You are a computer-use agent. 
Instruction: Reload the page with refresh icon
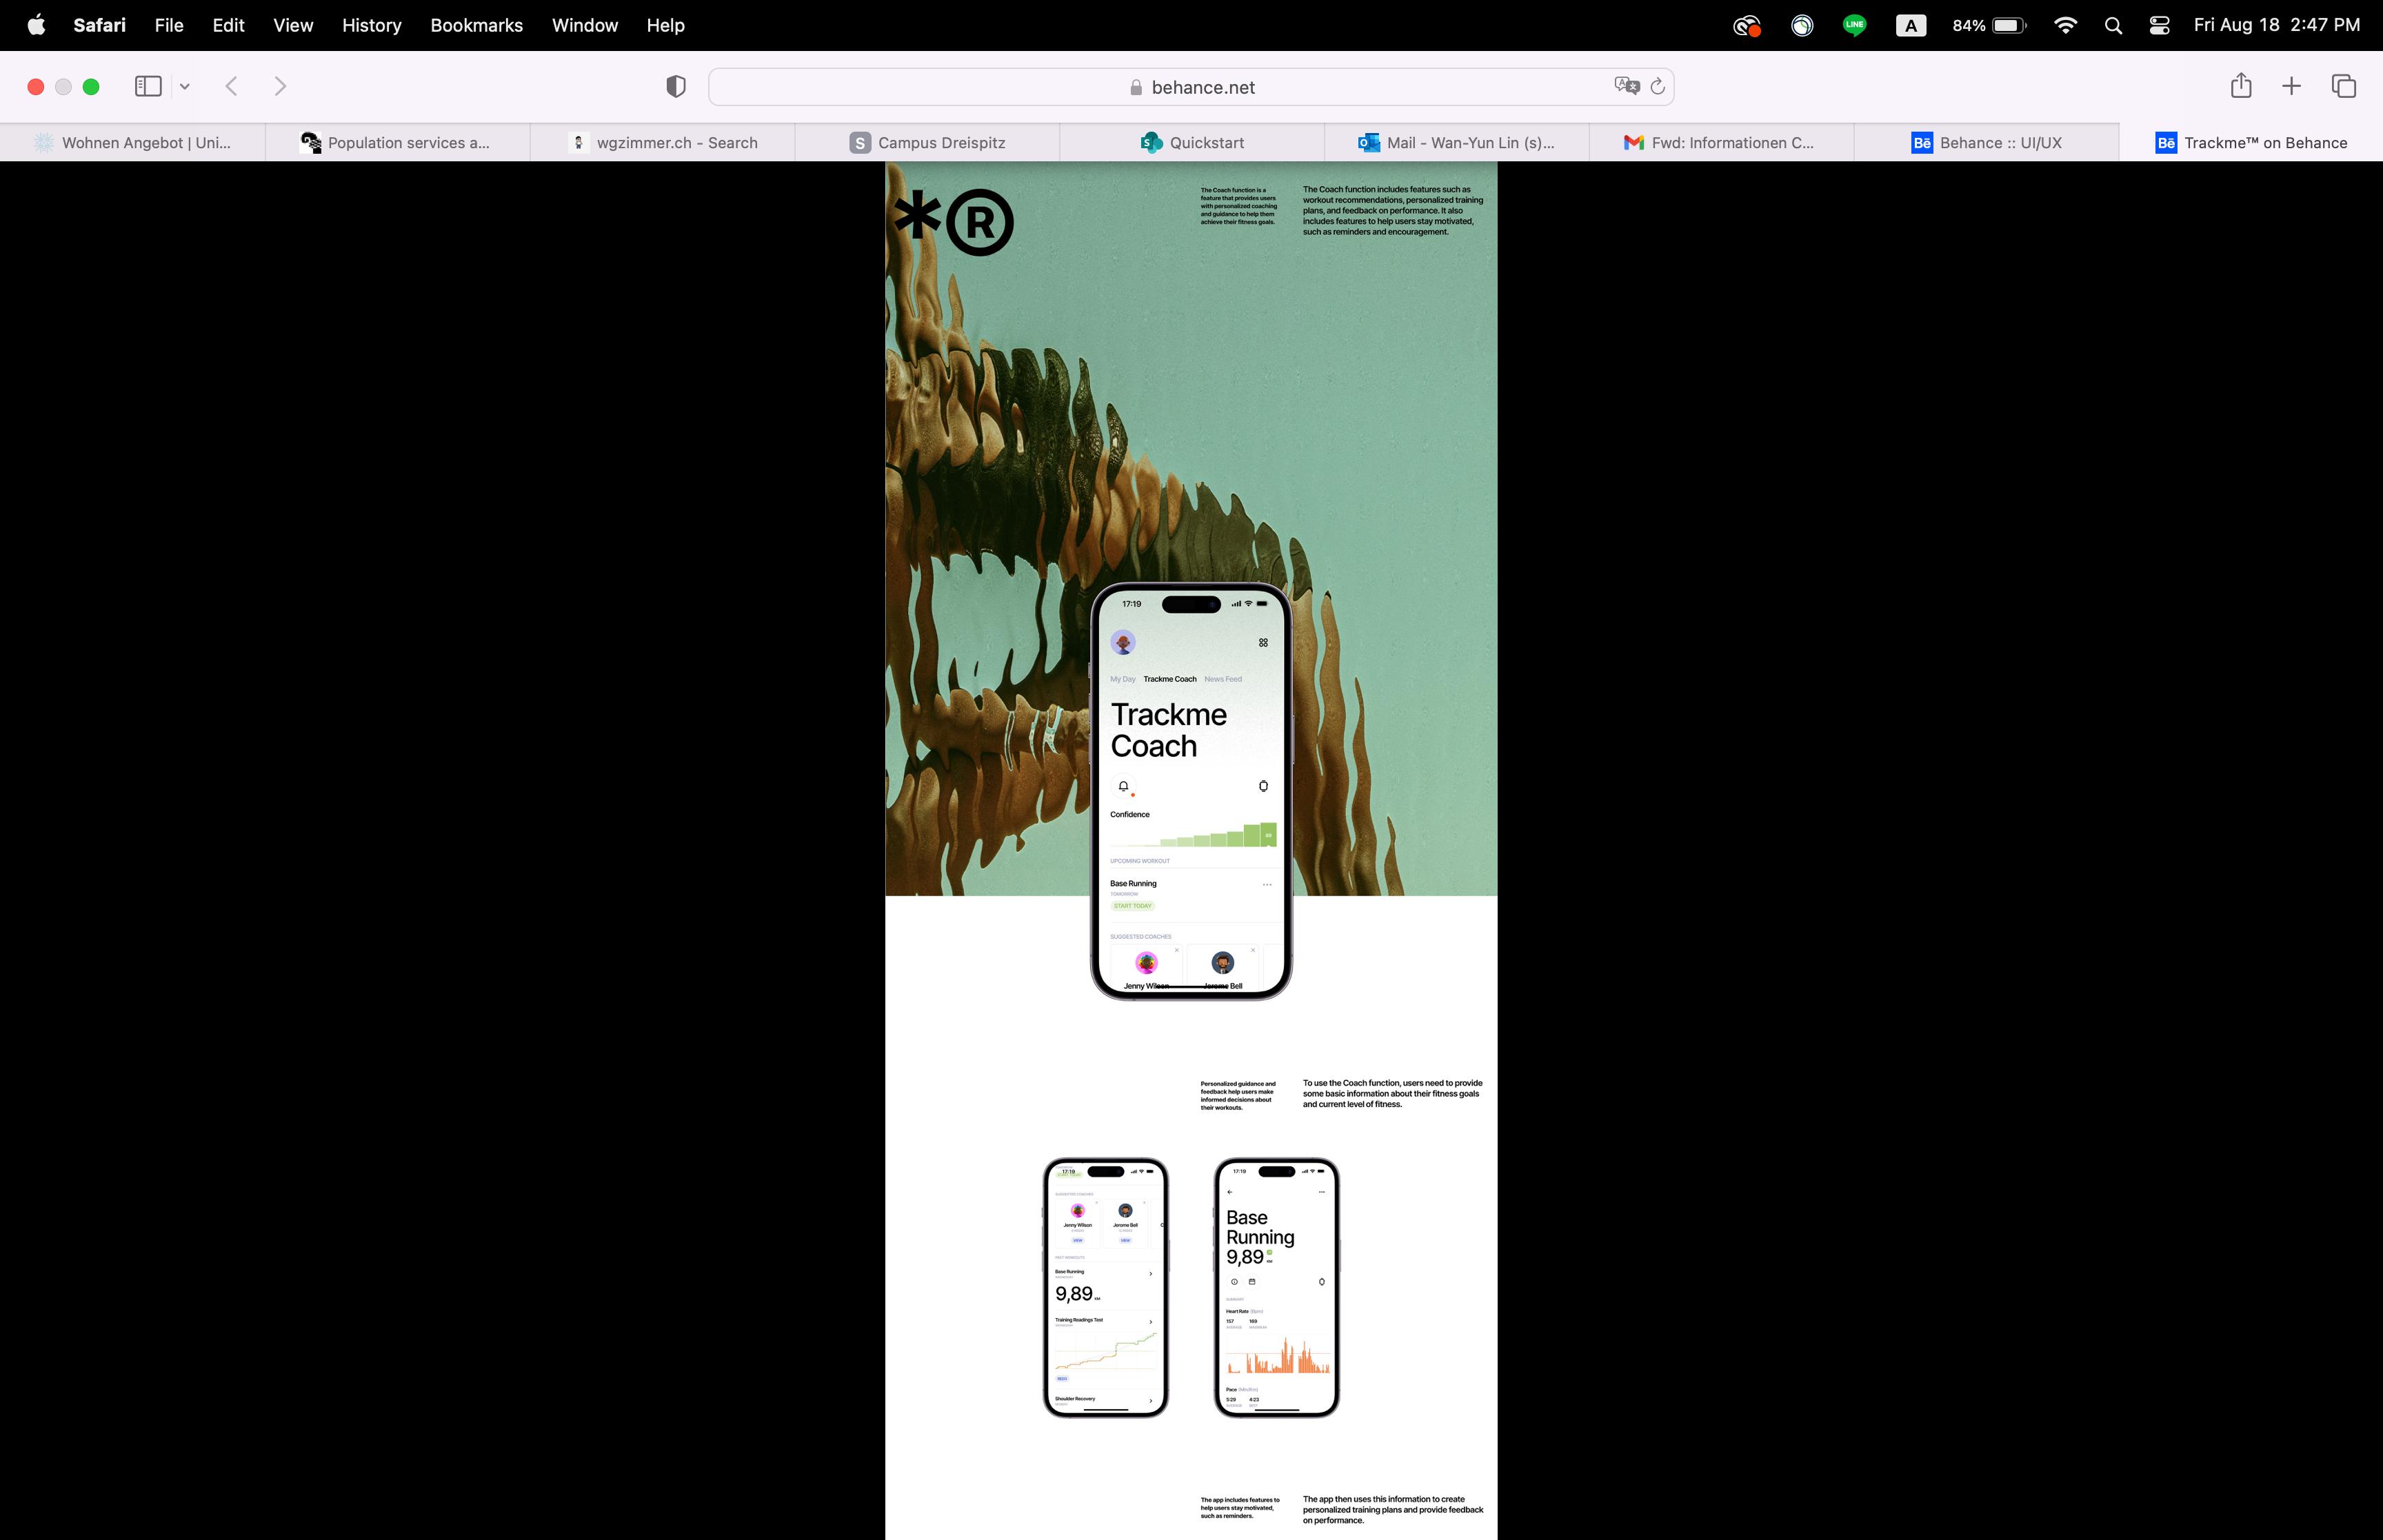pyautogui.click(x=1658, y=86)
